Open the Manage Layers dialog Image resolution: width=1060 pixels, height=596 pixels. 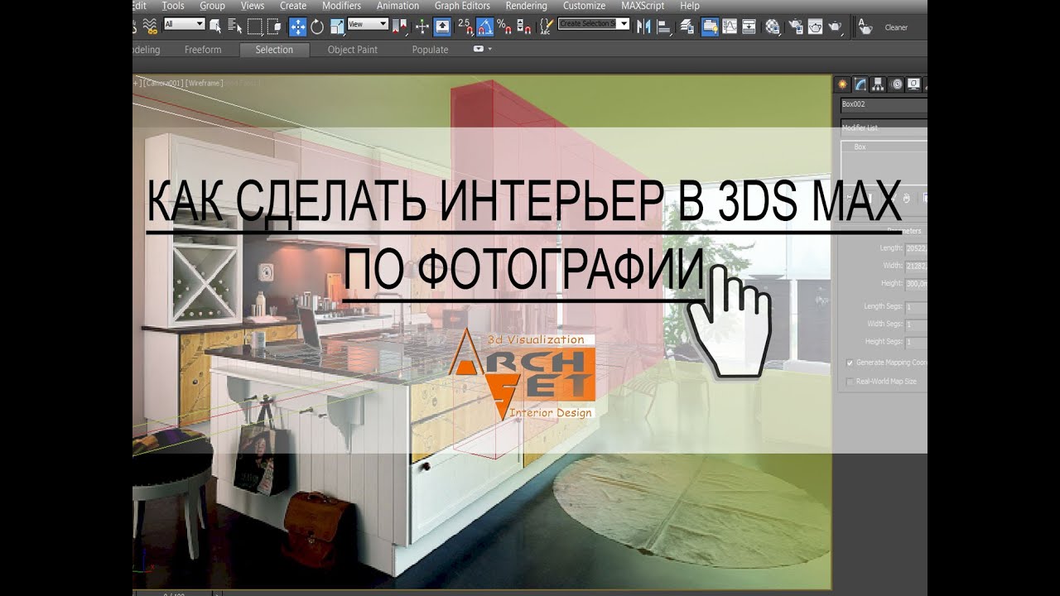(687, 26)
